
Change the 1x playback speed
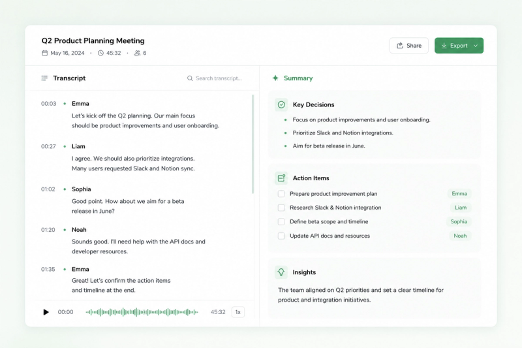coord(238,312)
